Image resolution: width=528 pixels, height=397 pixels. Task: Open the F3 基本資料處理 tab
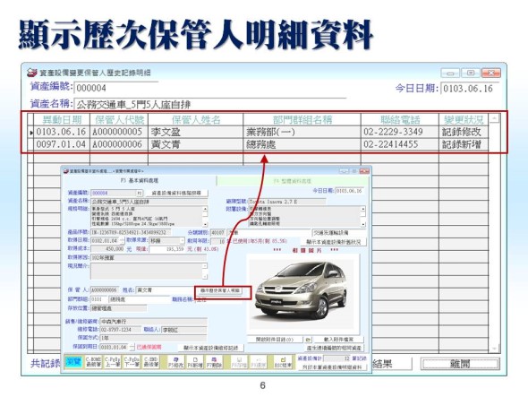139,181
